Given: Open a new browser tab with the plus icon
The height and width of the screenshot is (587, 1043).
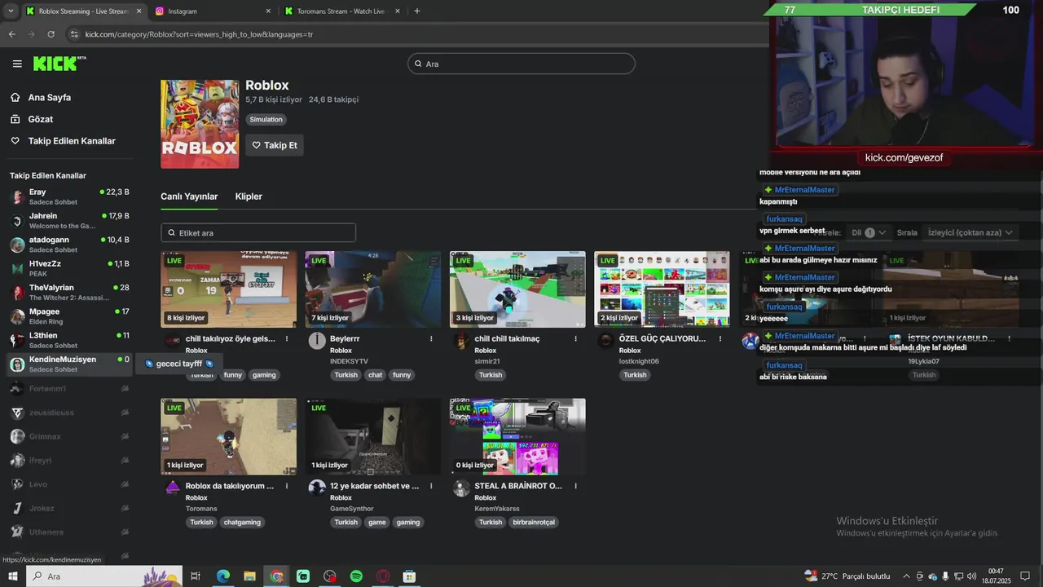Looking at the screenshot, I should 417,11.
